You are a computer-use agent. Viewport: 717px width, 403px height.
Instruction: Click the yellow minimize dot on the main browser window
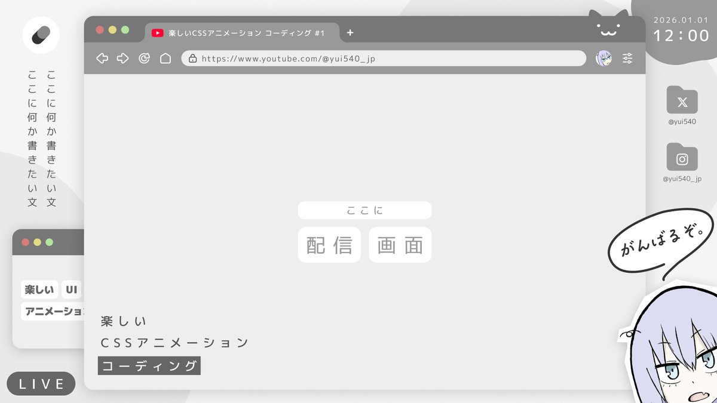pyautogui.click(x=112, y=30)
